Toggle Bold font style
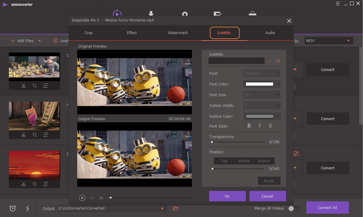 249,125
